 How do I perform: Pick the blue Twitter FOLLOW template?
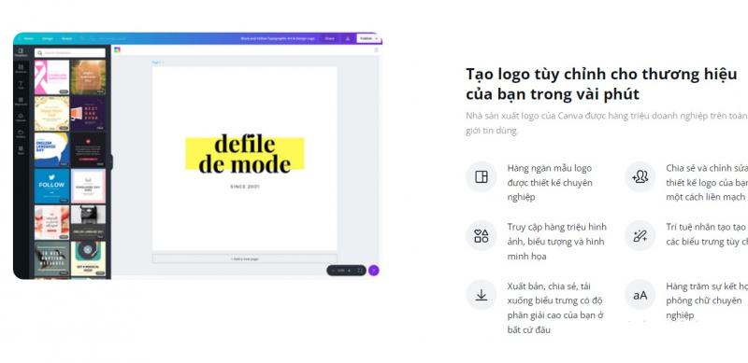(x=52, y=186)
